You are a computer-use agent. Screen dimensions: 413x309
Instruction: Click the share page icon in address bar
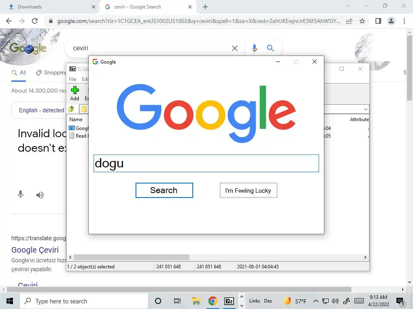coord(349,21)
